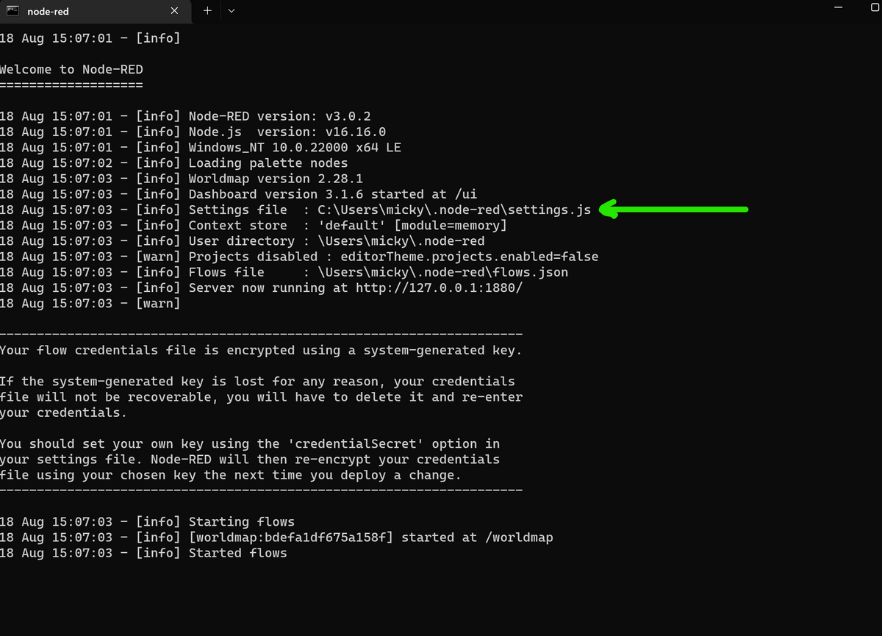Click the lone [warn] line at 15:07:03
This screenshot has height=636, width=882.
[90, 303]
